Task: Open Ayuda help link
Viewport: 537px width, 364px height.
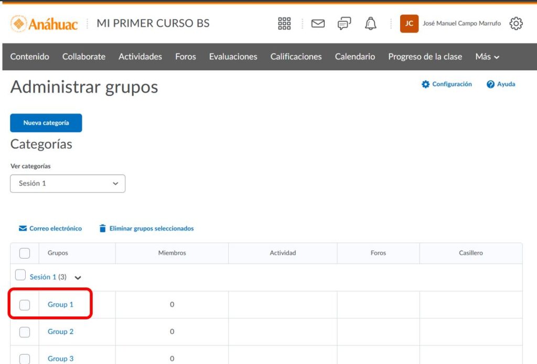Action: coord(501,84)
